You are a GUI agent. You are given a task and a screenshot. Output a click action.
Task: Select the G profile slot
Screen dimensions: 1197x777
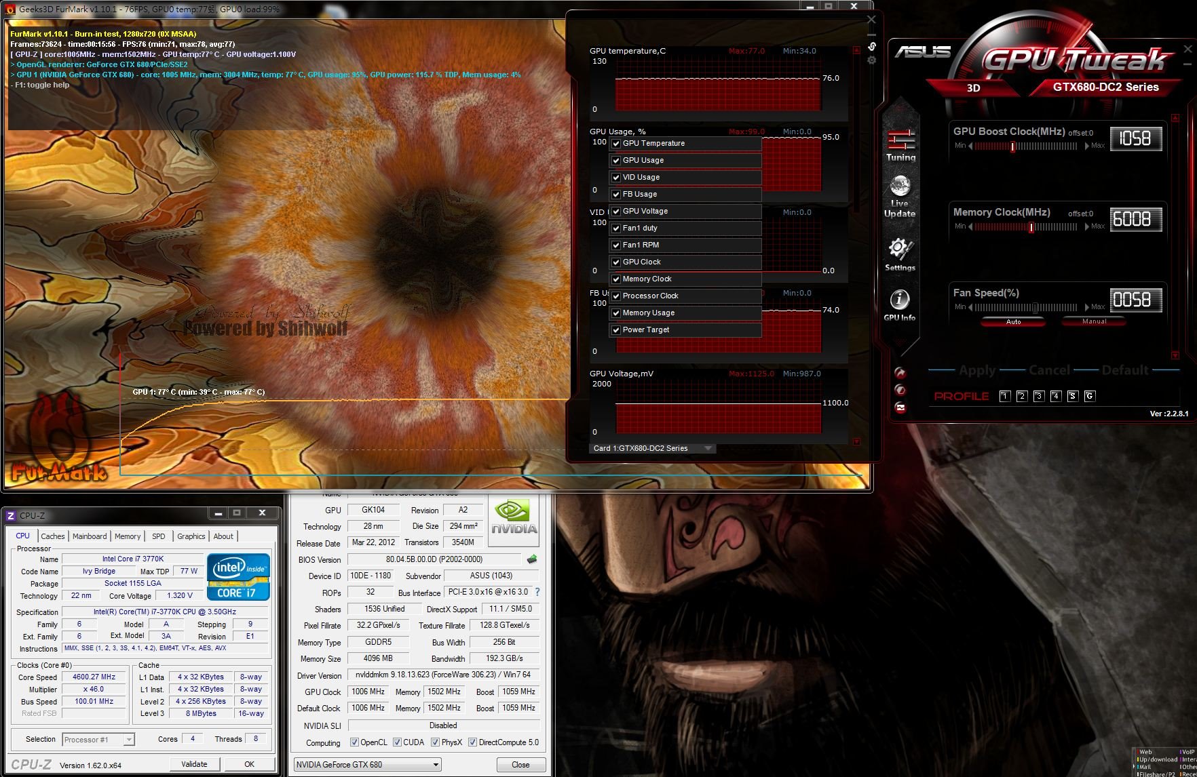(x=1090, y=396)
